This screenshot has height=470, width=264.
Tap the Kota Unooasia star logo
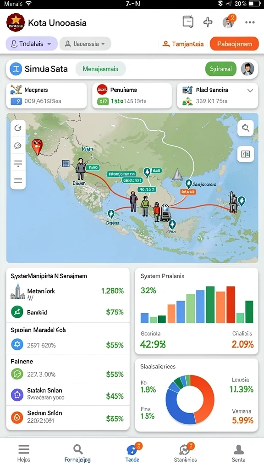[x=15, y=22]
